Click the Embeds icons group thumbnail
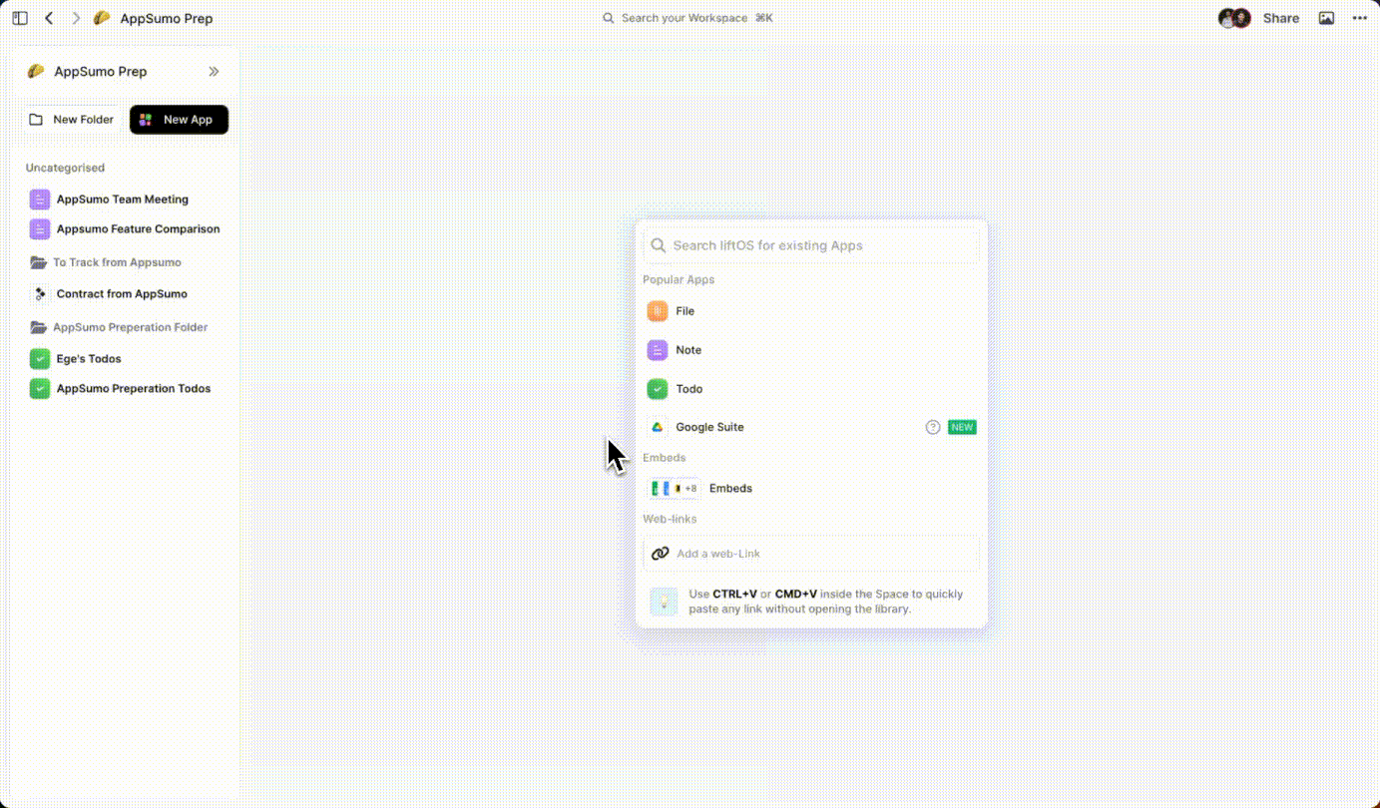The image size is (1380, 808). tap(675, 489)
